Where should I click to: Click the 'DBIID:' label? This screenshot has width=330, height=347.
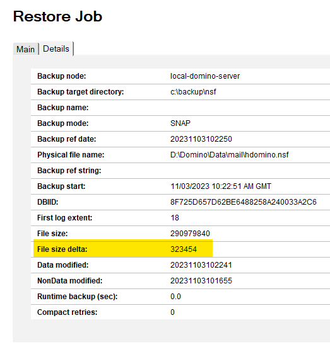[47, 202]
